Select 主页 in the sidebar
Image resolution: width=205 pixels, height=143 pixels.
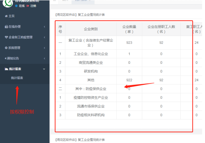point(11,16)
